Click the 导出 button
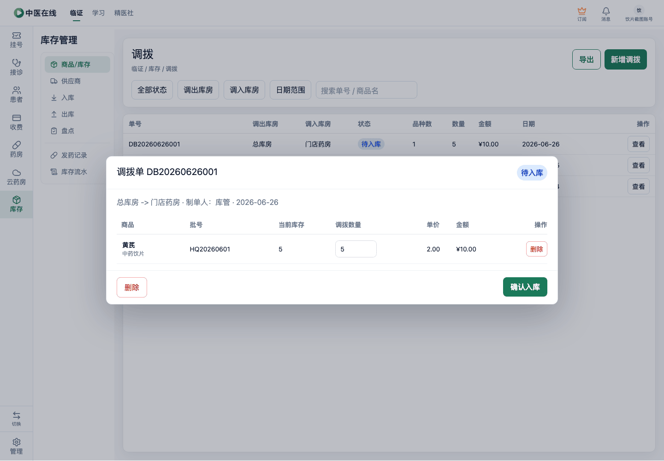The image size is (664, 461). tap(587, 59)
